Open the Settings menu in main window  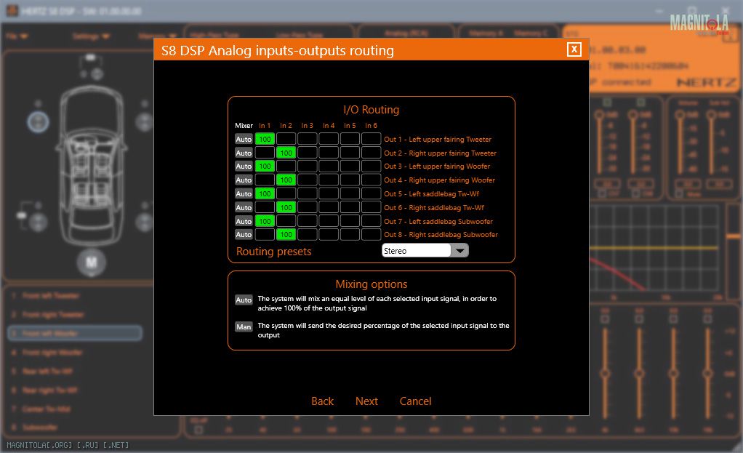(x=91, y=36)
